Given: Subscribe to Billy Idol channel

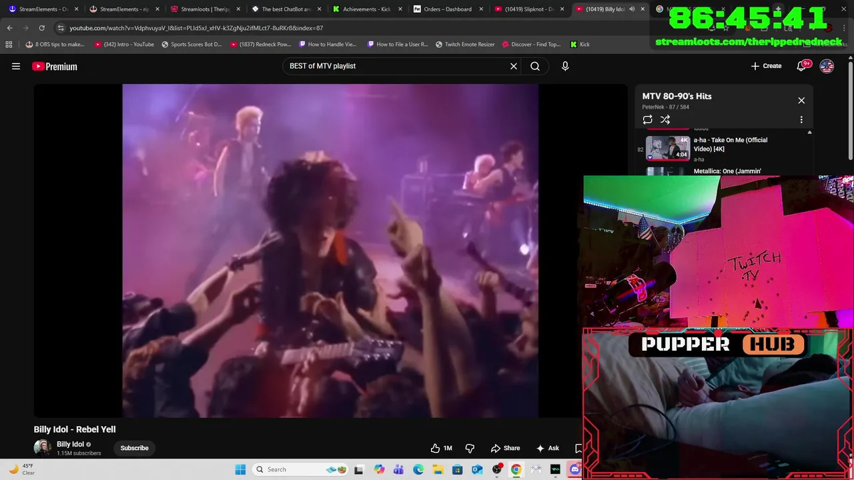Looking at the screenshot, I should coord(134,448).
